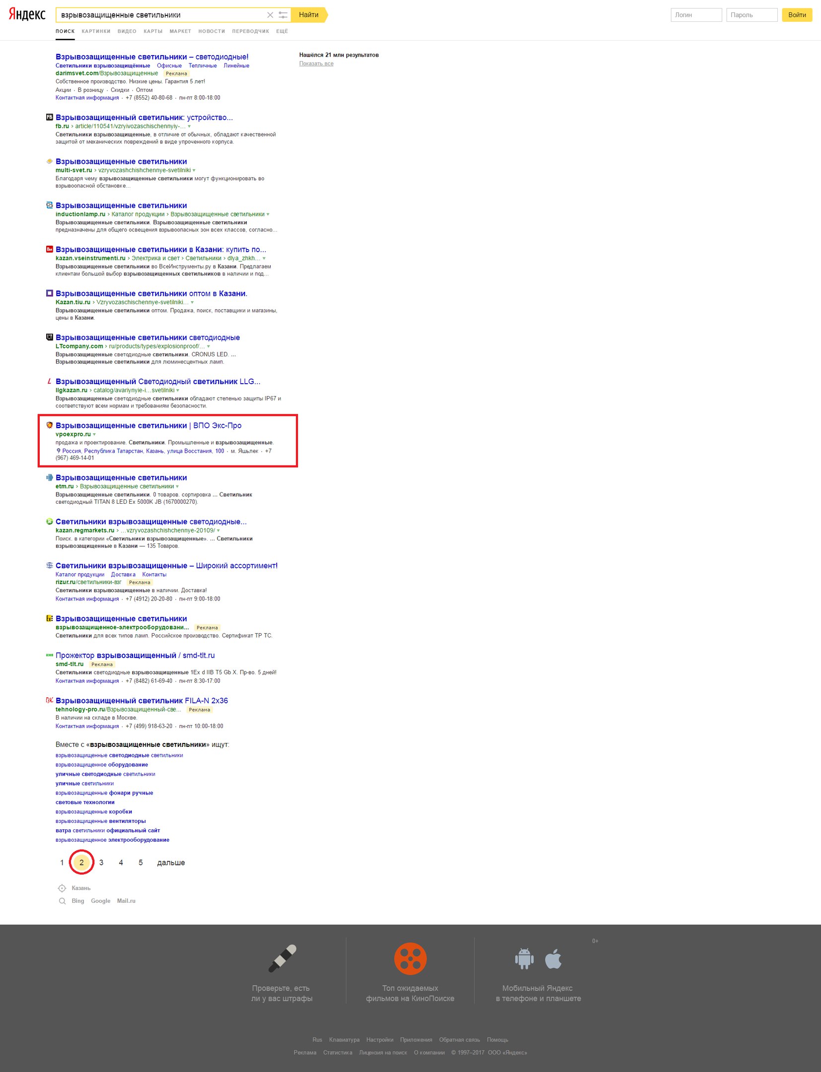821x1072 pixels.
Task: Click the smd-tlt.ru ad favicon
Action: coord(49,656)
